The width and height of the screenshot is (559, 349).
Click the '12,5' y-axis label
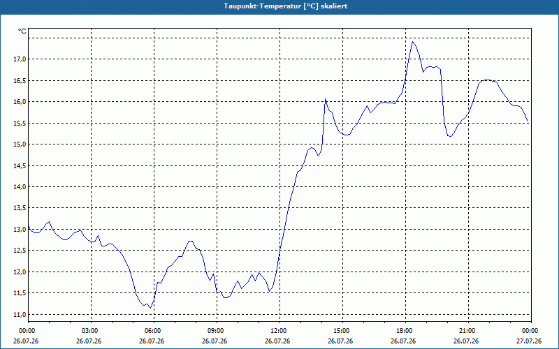pos(20,251)
